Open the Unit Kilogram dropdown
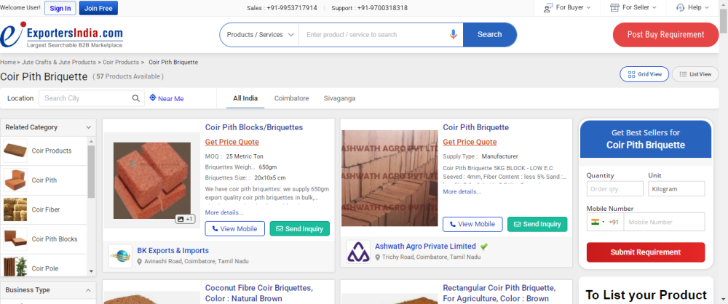728x304 pixels. coord(676,189)
